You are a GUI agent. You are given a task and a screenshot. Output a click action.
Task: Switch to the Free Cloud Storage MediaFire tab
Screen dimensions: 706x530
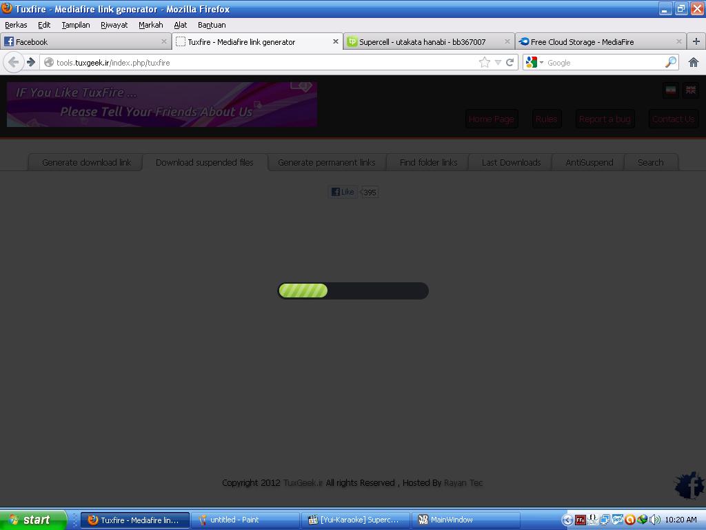pyautogui.click(x=601, y=41)
